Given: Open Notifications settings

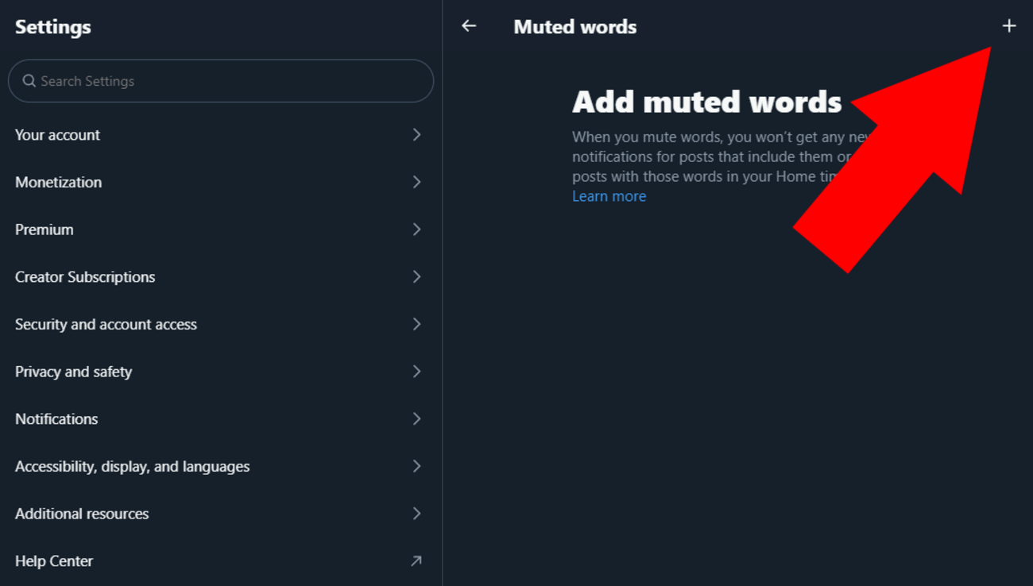Looking at the screenshot, I should pos(56,419).
